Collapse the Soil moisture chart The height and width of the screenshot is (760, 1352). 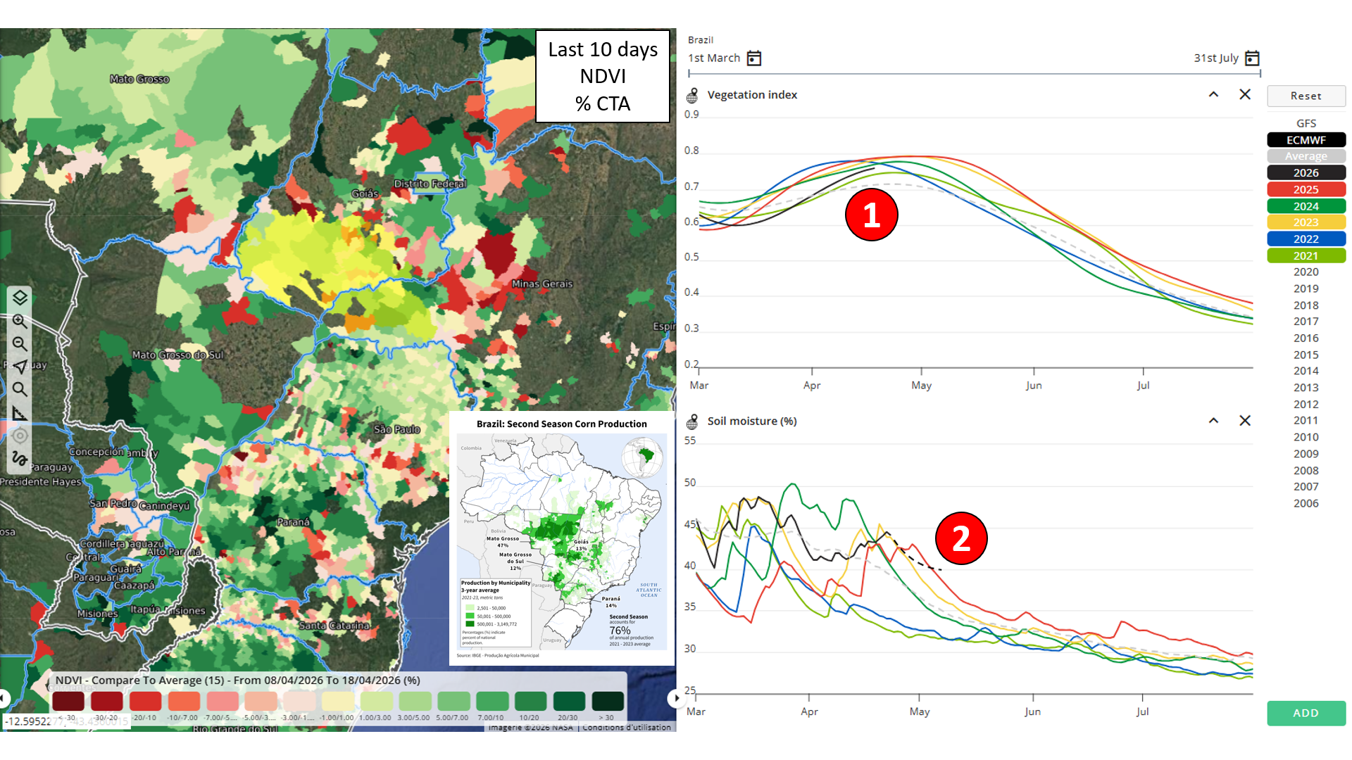pyautogui.click(x=1213, y=421)
